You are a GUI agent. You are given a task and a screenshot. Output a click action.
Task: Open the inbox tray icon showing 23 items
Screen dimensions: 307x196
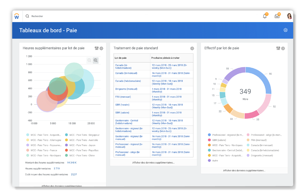click(x=277, y=16)
